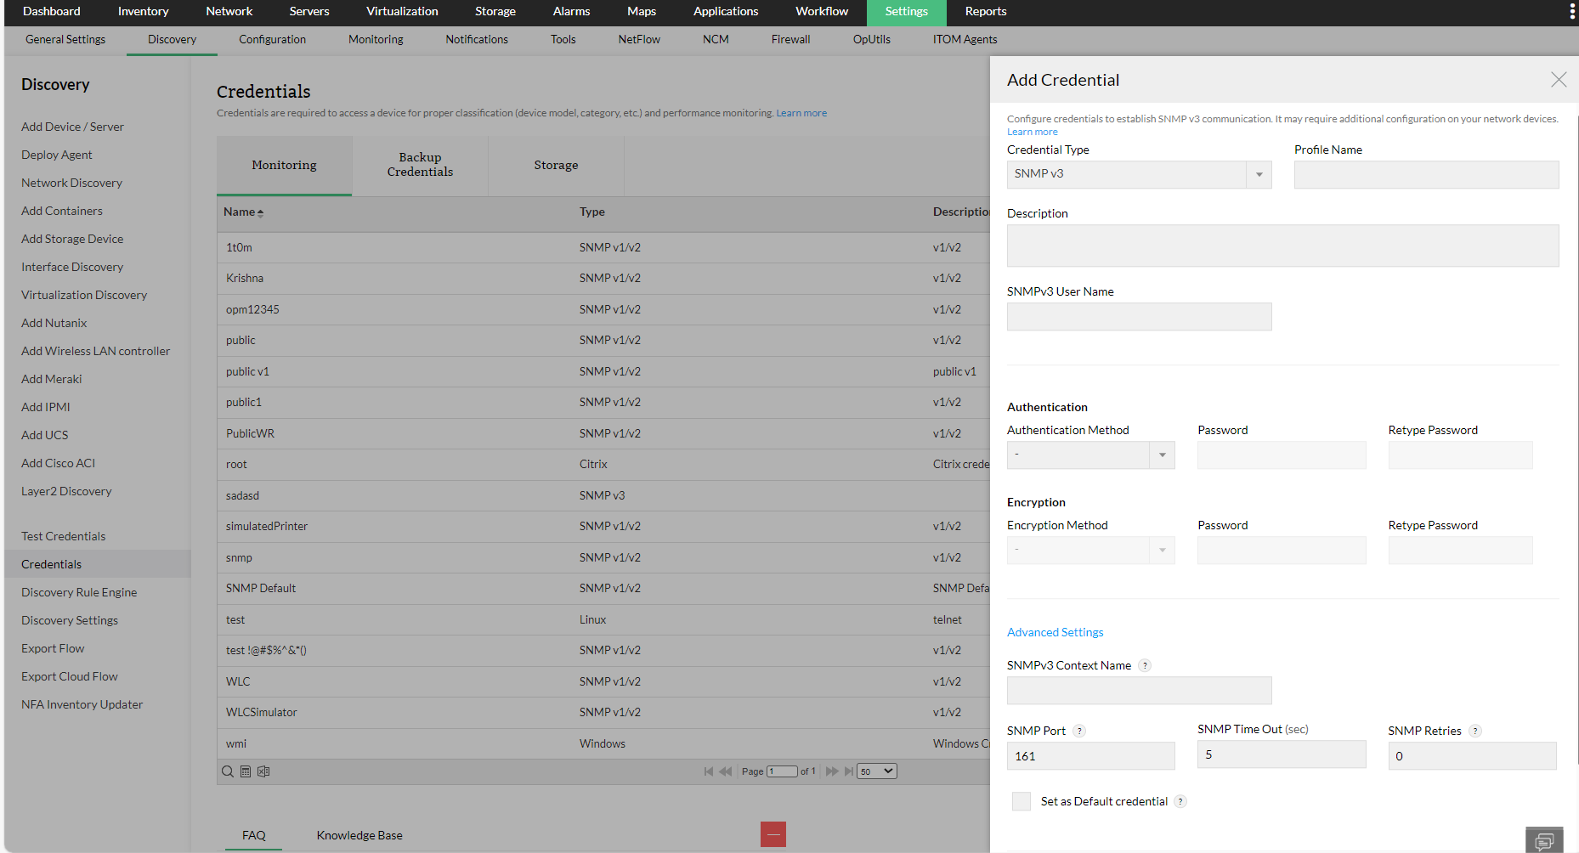Open the General Settings subtab
Image resolution: width=1579 pixels, height=853 pixels.
(x=65, y=39)
